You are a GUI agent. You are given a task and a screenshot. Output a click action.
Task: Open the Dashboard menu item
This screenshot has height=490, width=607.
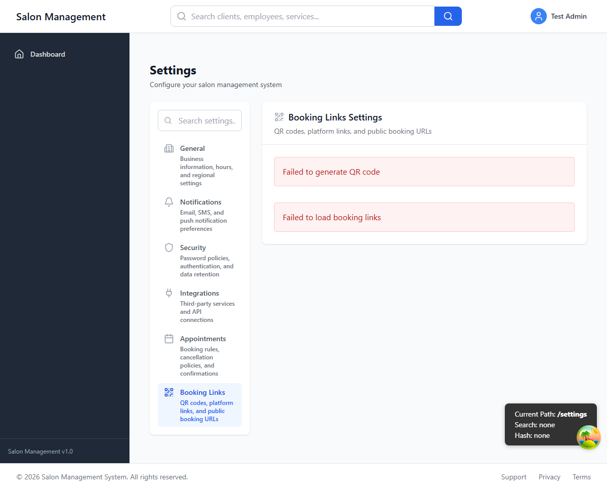coord(48,54)
